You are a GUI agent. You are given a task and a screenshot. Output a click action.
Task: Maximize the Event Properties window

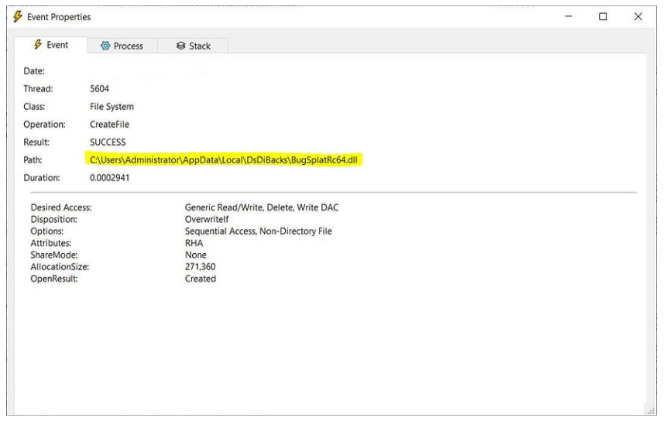click(x=603, y=16)
